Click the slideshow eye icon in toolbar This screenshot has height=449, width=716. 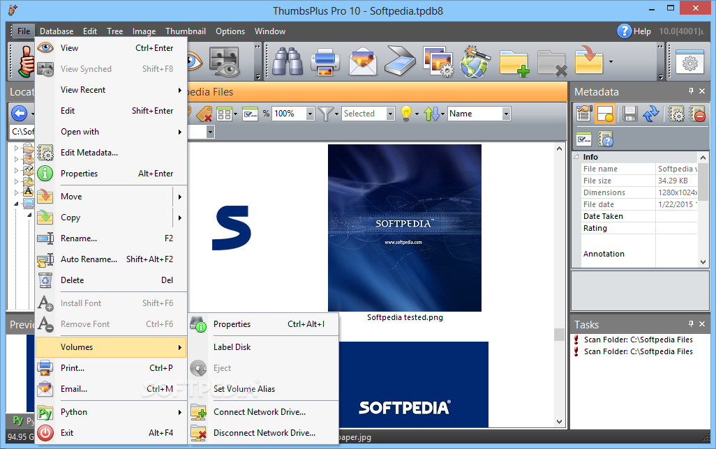pyautogui.click(x=224, y=61)
